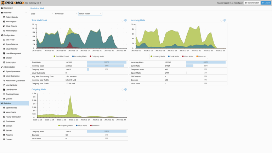This screenshot has height=153, width=272.
Task: Toggle Bounces series in Outgoing Mails legend
Action: 95,125
